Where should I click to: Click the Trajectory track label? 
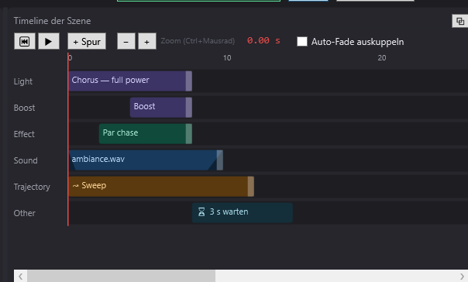tap(32, 187)
